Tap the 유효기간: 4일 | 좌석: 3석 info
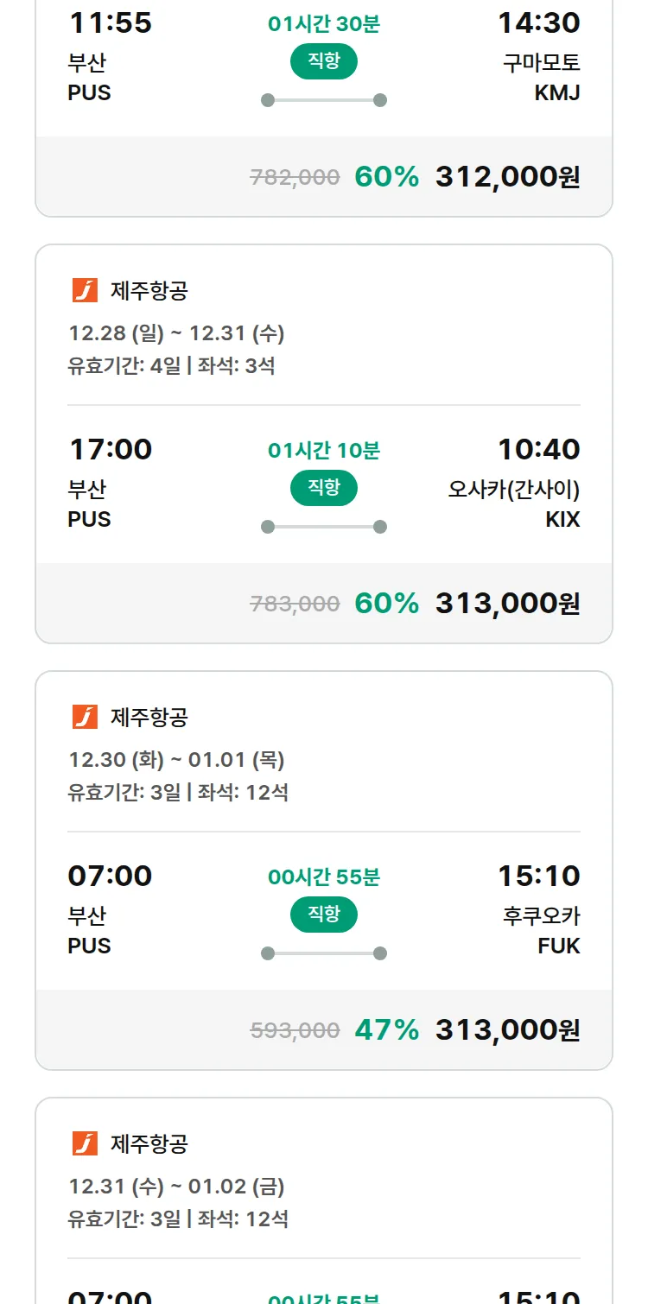The height and width of the screenshot is (1304, 648). (171, 365)
